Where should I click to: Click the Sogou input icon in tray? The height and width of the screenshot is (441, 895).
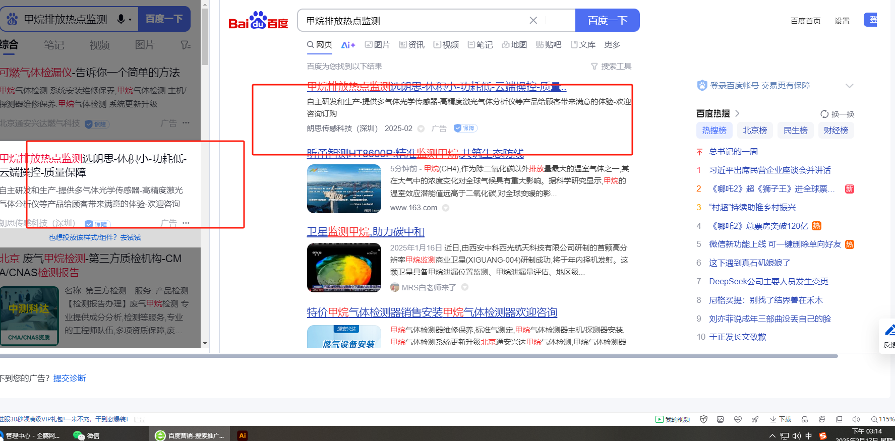click(x=823, y=436)
